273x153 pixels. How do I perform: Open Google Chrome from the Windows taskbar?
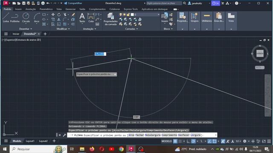click(x=121, y=149)
